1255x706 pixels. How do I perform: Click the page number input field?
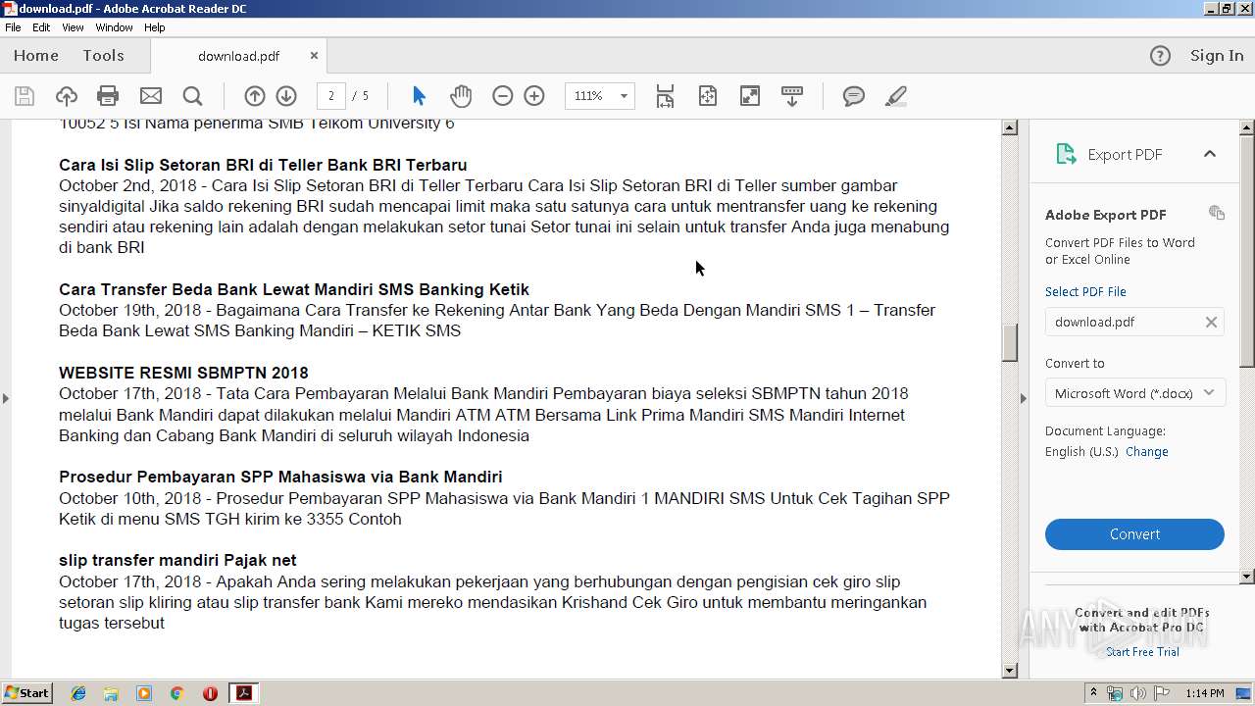331,96
